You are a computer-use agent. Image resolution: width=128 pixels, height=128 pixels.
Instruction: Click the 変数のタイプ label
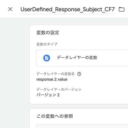pyautogui.click(x=47, y=44)
